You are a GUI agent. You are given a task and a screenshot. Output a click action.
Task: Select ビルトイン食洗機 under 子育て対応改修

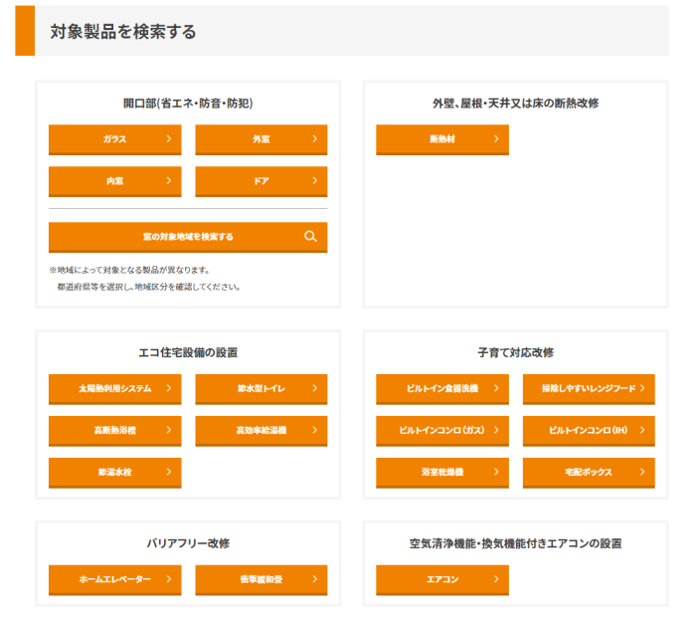point(441,388)
